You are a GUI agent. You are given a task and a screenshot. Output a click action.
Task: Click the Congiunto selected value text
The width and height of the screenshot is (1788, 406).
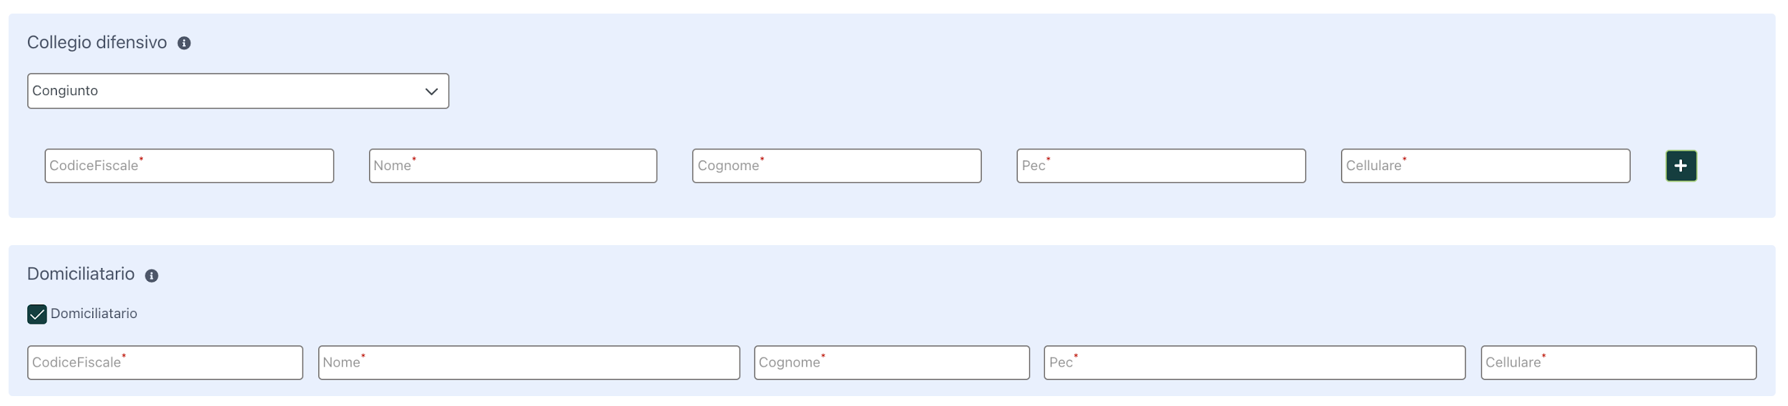click(65, 91)
